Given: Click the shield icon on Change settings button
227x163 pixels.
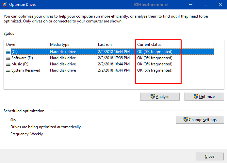Looking at the screenshot, I should point(186,119).
